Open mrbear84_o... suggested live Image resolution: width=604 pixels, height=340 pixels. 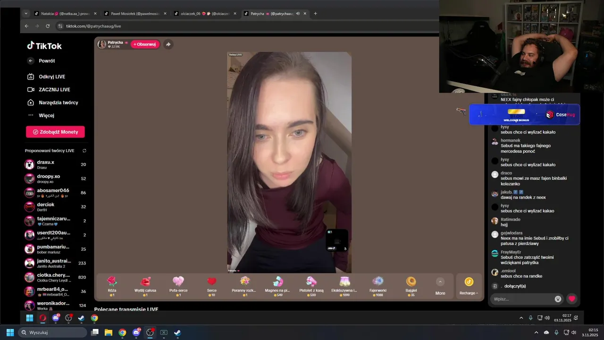[56, 291]
